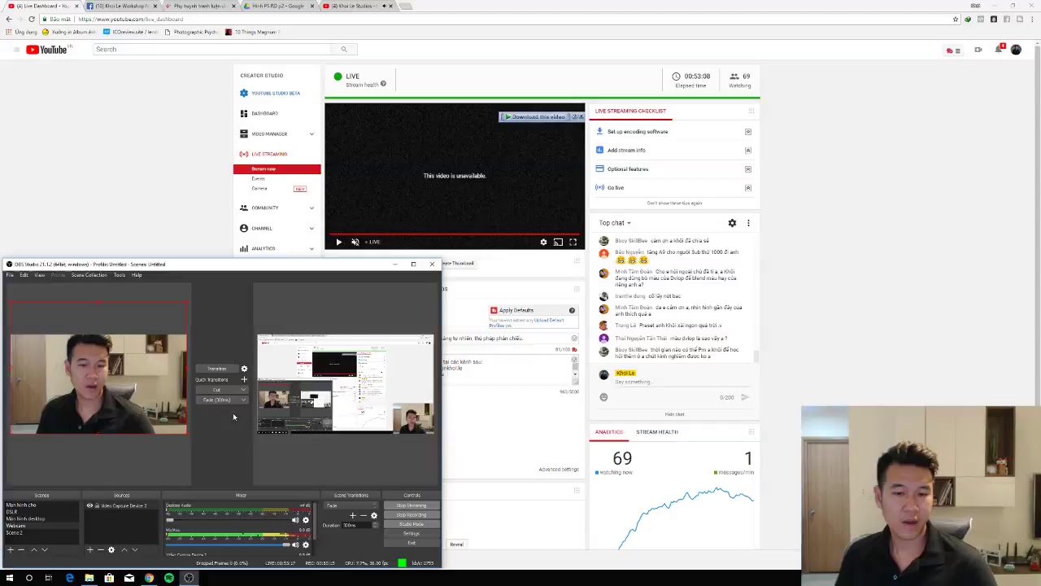Expand Community section in sidebar
The height and width of the screenshot is (586, 1041).
tap(311, 208)
